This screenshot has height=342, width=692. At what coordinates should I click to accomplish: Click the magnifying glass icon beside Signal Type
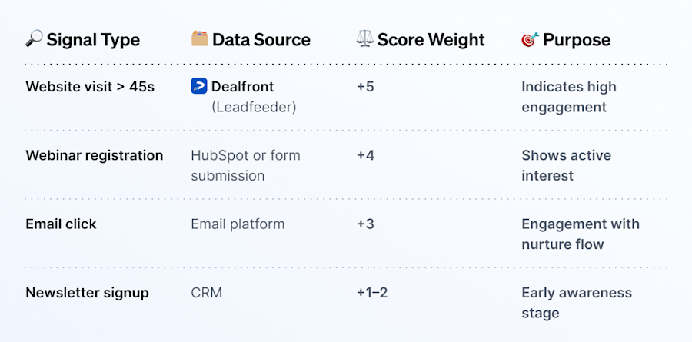coord(34,39)
